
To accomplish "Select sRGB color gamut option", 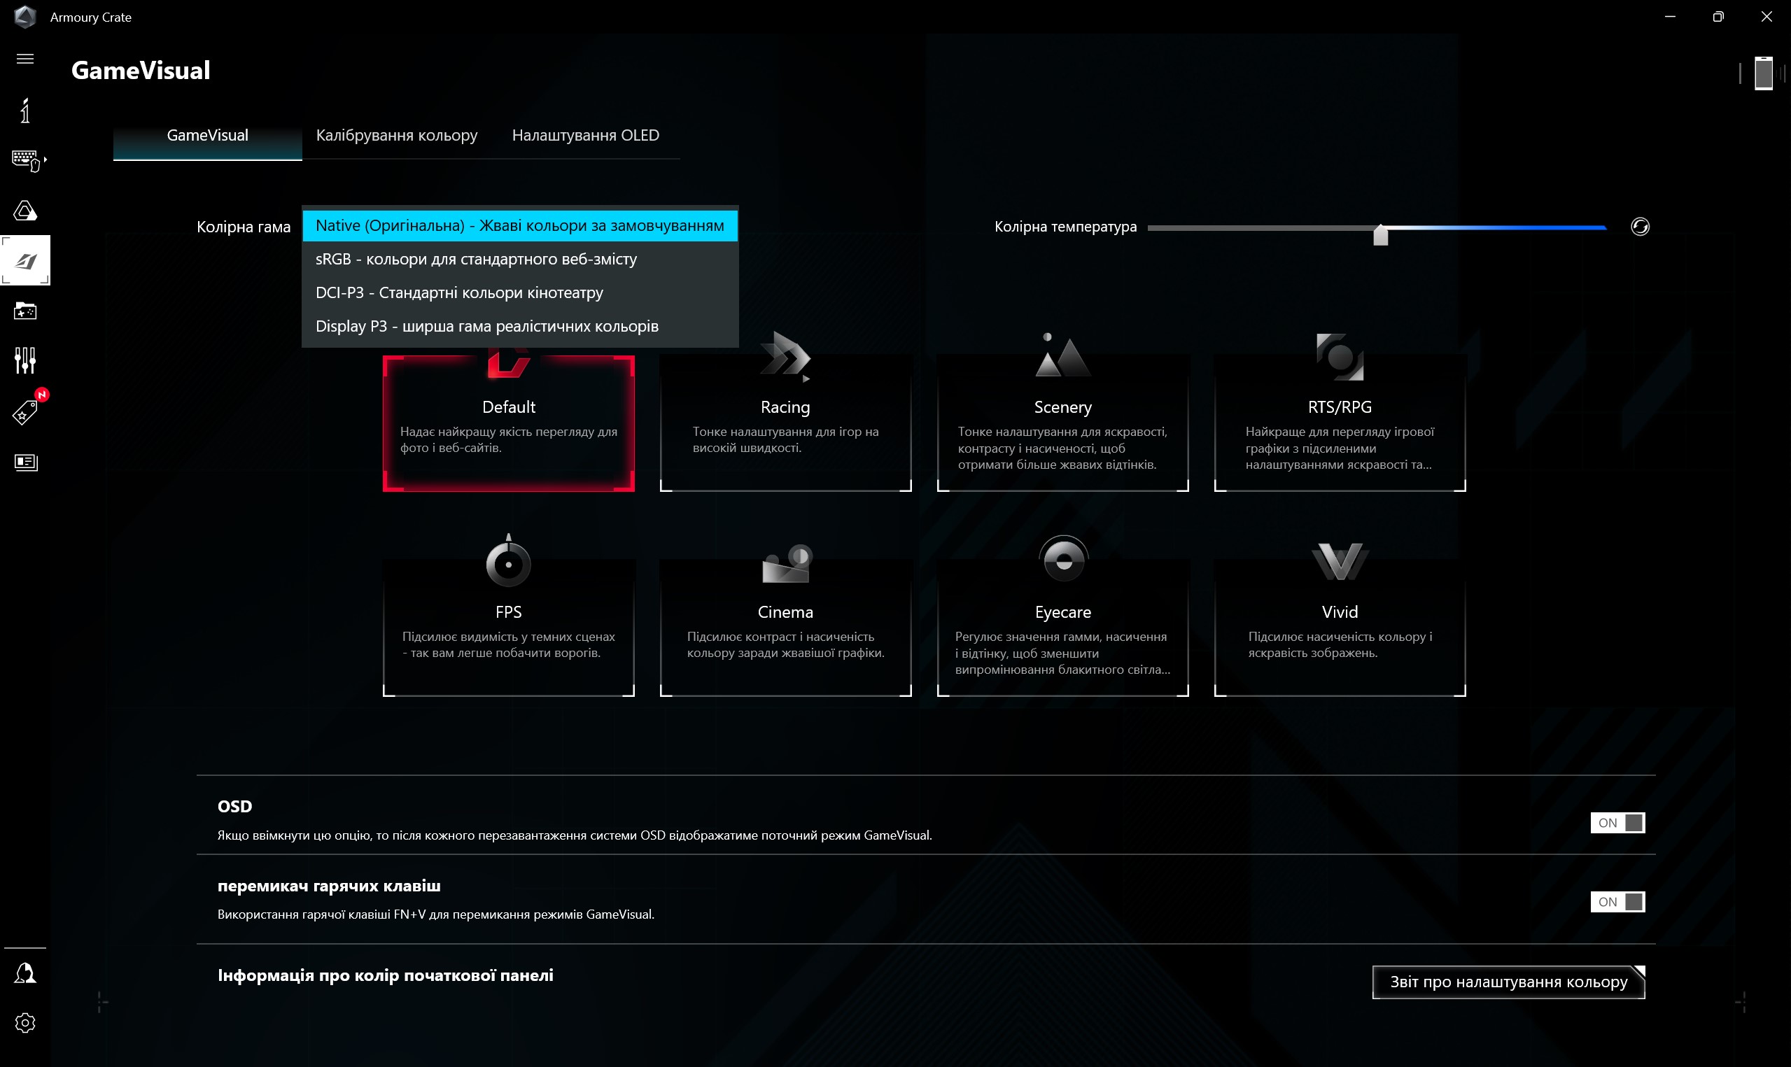I will tap(476, 259).
